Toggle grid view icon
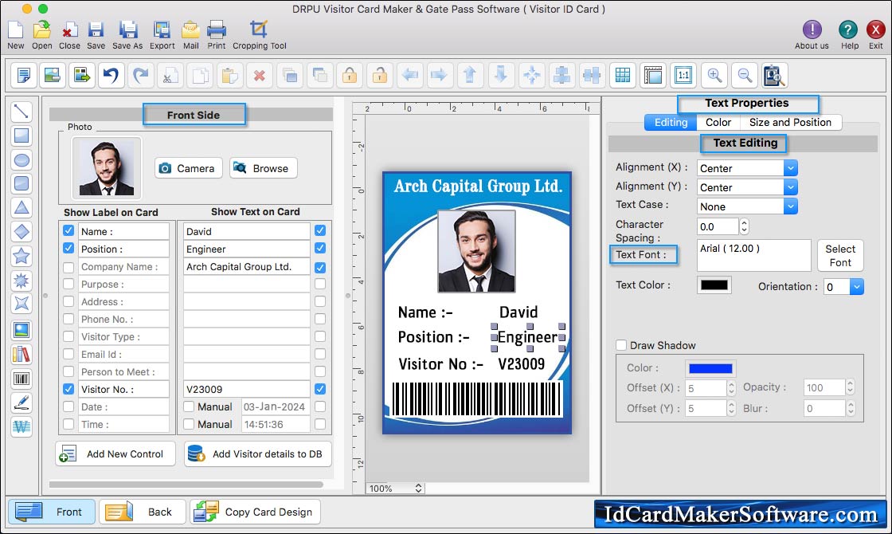The height and width of the screenshot is (534, 892). click(x=622, y=75)
